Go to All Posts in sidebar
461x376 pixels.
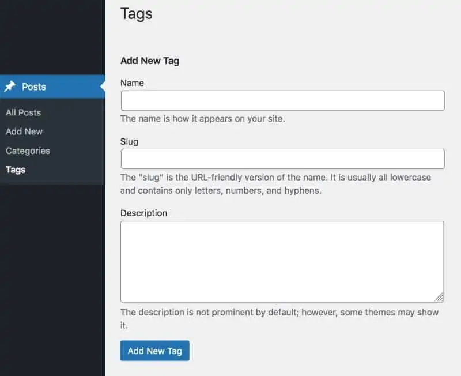23,112
